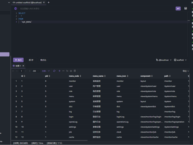Toggle sort on the menu_name column
The width and height of the screenshot is (193, 145).
click(x=105, y=76)
